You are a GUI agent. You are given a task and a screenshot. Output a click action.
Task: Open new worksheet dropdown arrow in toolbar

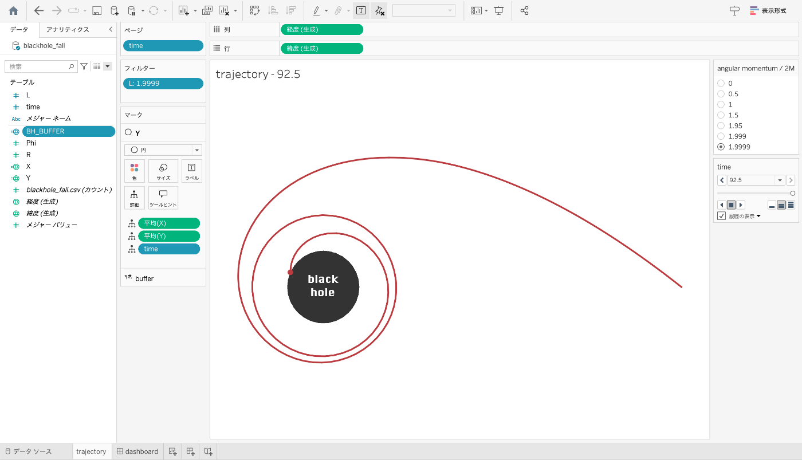[195, 11]
